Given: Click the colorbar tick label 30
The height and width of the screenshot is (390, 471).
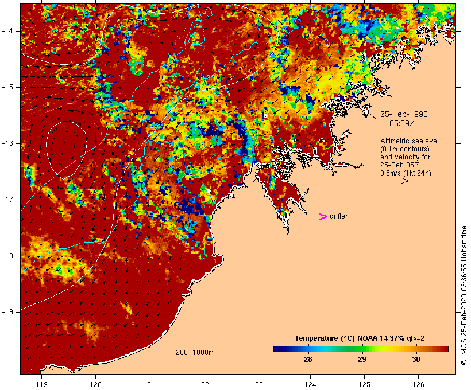Looking at the screenshot, I should coord(416,359).
